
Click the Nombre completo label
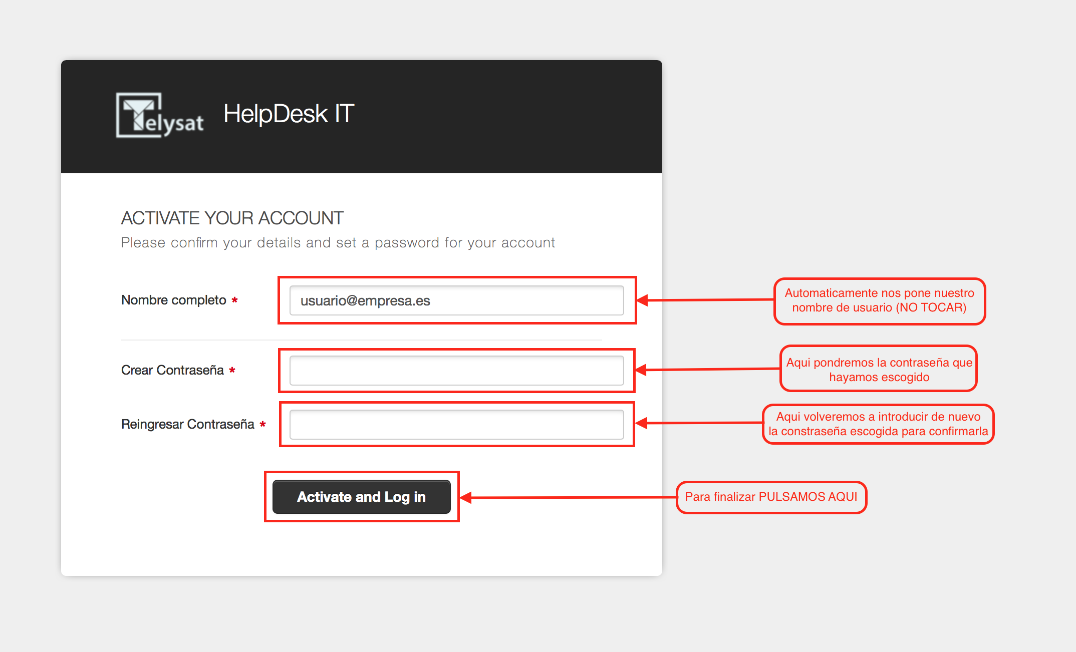(173, 300)
